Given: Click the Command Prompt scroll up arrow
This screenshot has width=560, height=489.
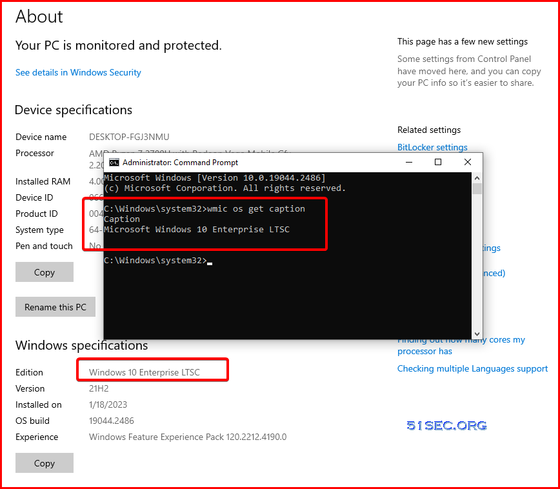Looking at the screenshot, I should [477, 178].
